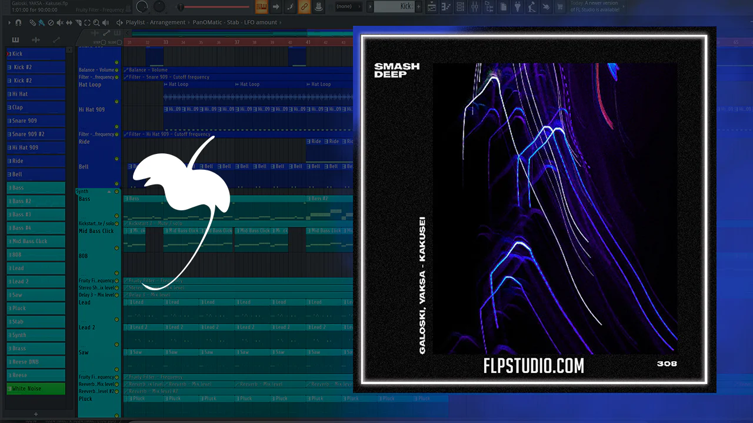
Task: Adjust the main volume knob
Action: point(142,6)
